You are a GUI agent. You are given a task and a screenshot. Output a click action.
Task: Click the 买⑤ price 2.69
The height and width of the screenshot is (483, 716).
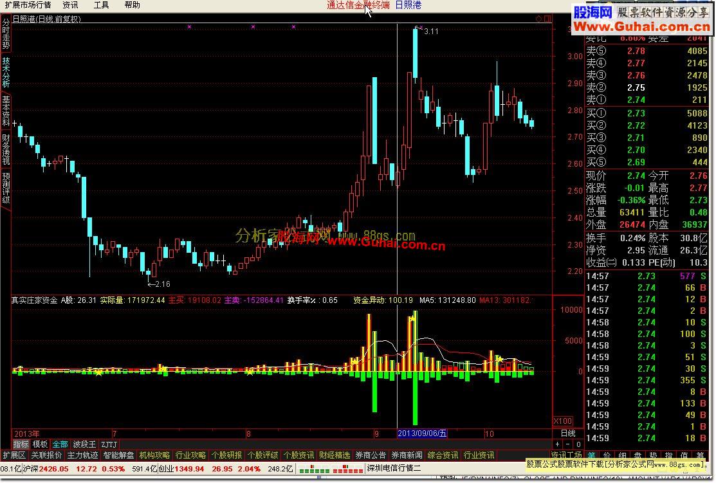(636, 162)
